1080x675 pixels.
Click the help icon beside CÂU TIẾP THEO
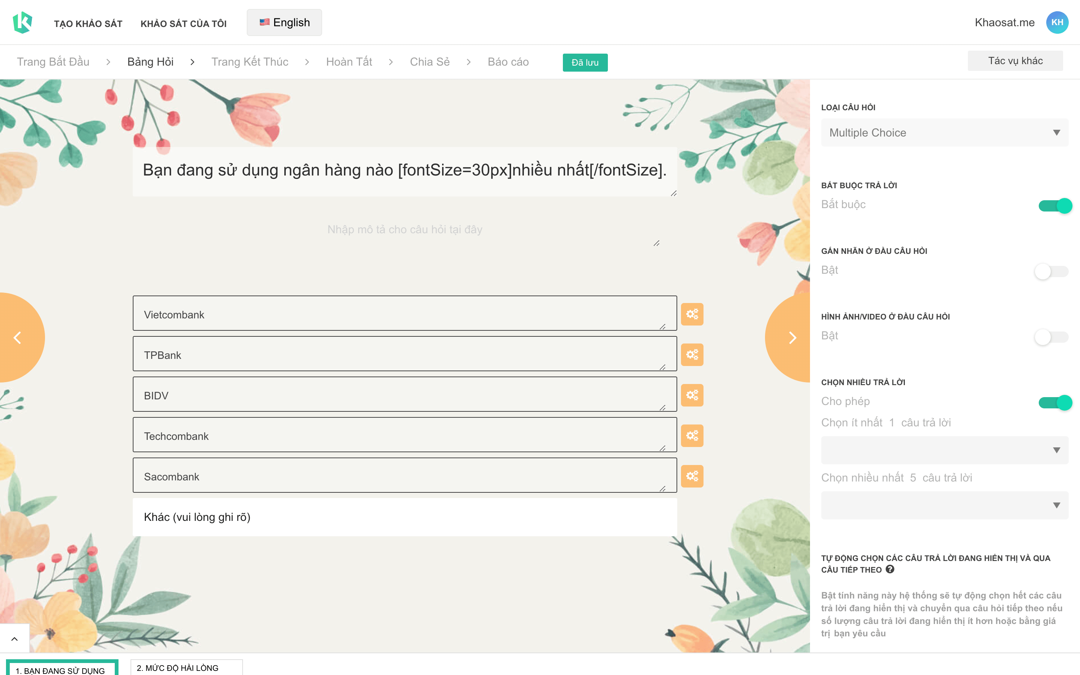[890, 569]
